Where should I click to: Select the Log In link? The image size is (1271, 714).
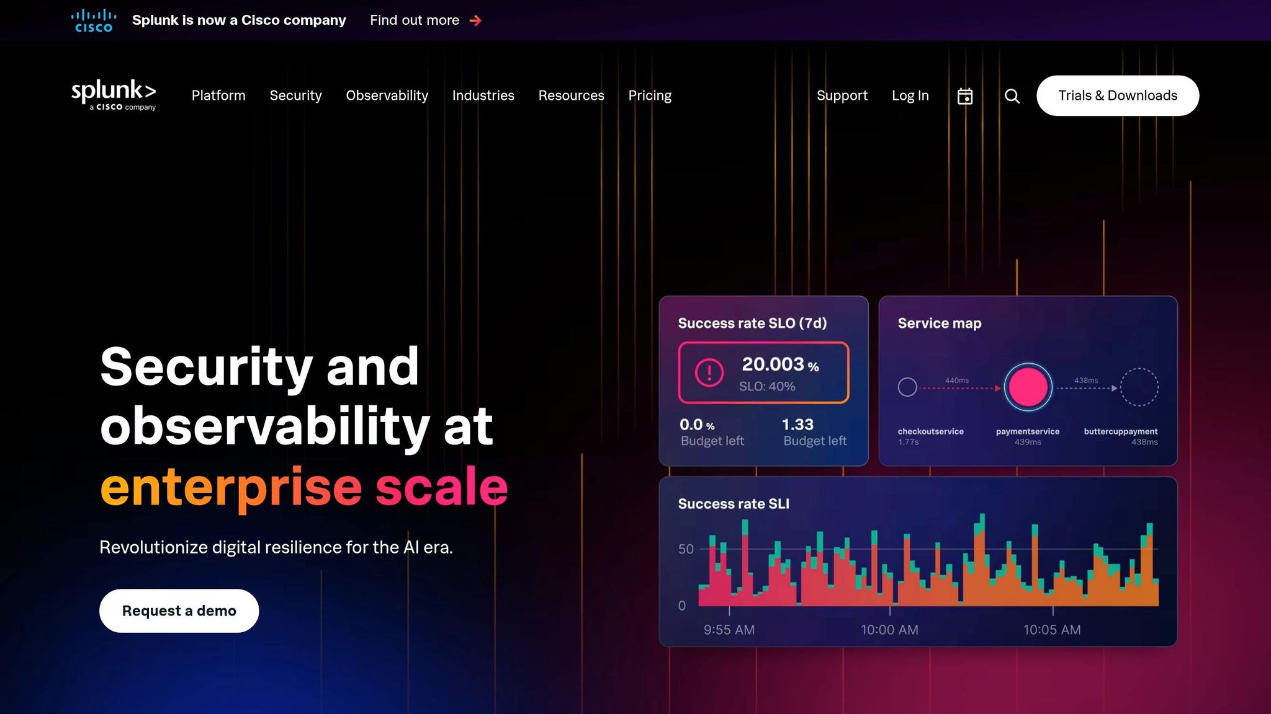[x=909, y=95]
